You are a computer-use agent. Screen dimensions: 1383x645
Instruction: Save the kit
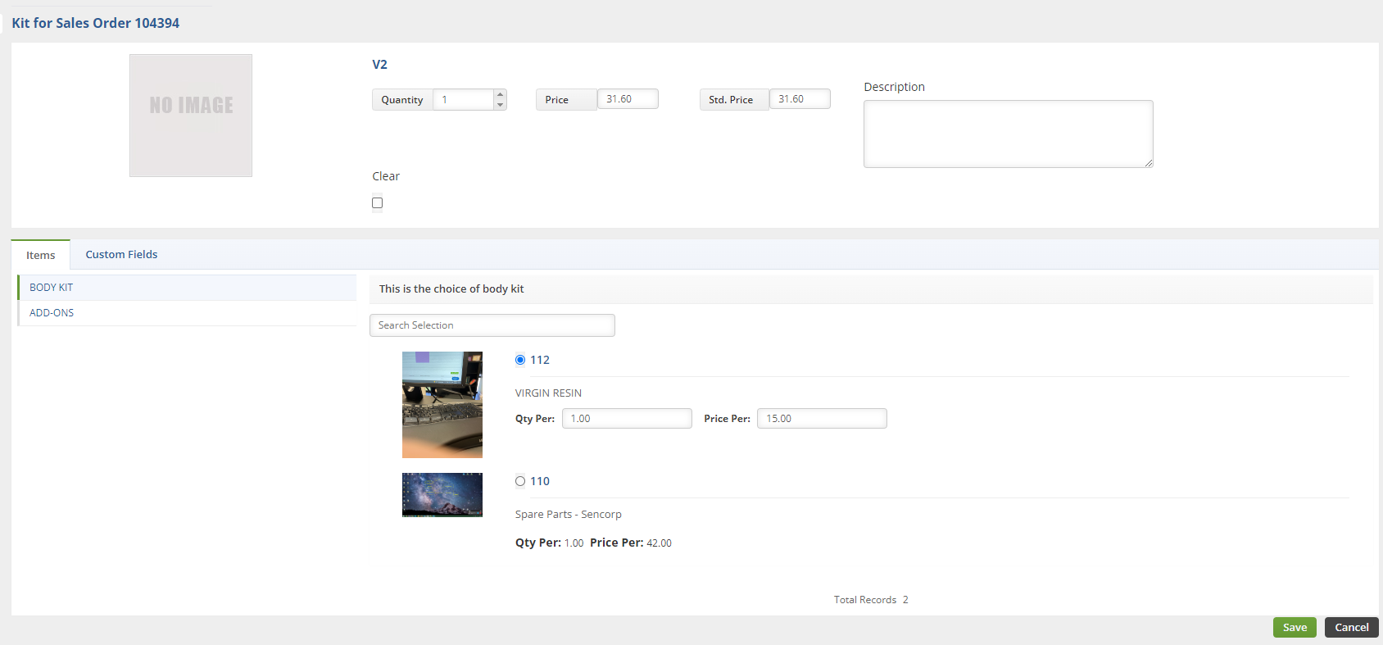pyautogui.click(x=1295, y=628)
